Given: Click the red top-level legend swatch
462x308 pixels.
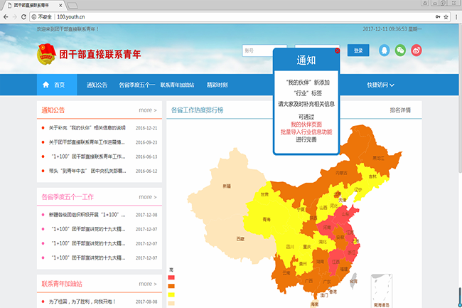Looking at the screenshot, I should tap(171, 277).
